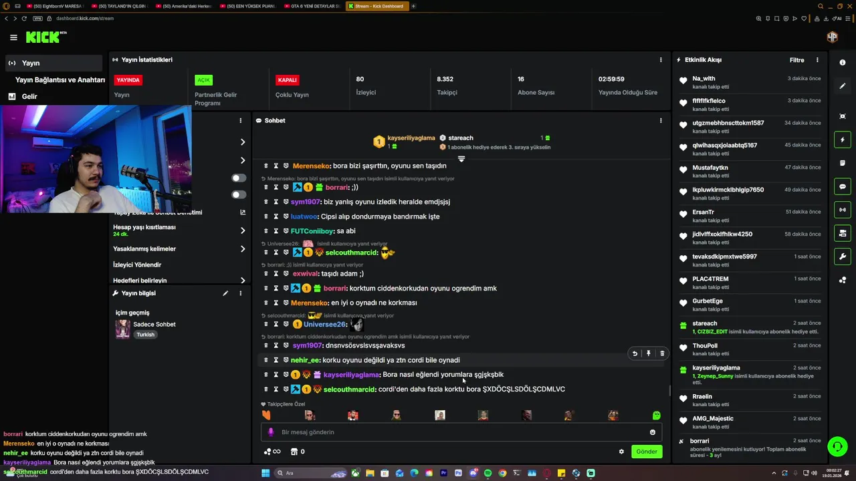
Task: Open Adobe Premiere Pro from the Windows taskbar
Action: pos(443,473)
